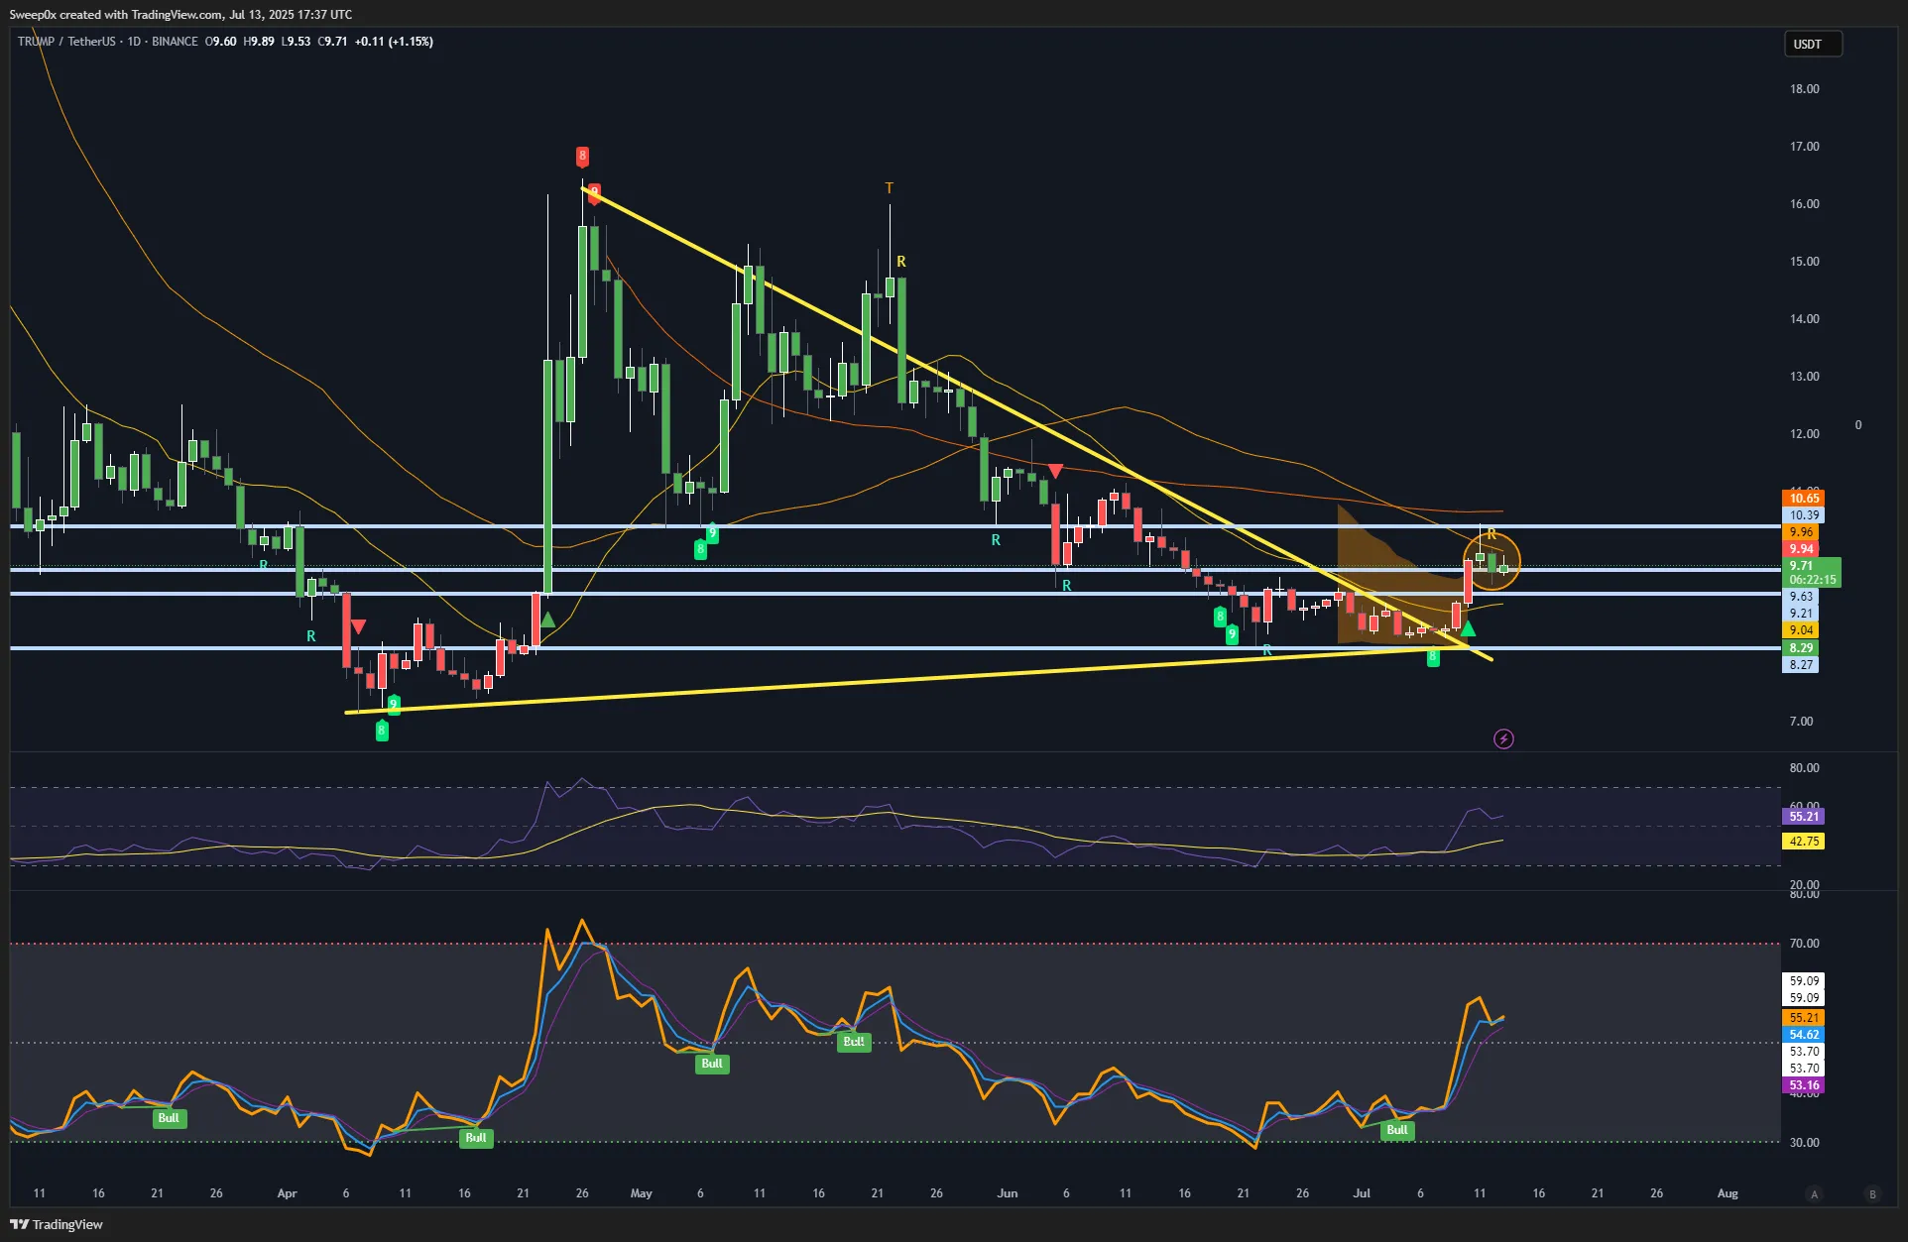
Task: Click the orange 10.65 price label
Action: [1804, 499]
